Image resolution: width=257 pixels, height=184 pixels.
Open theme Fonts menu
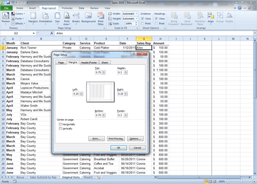tap(17, 19)
